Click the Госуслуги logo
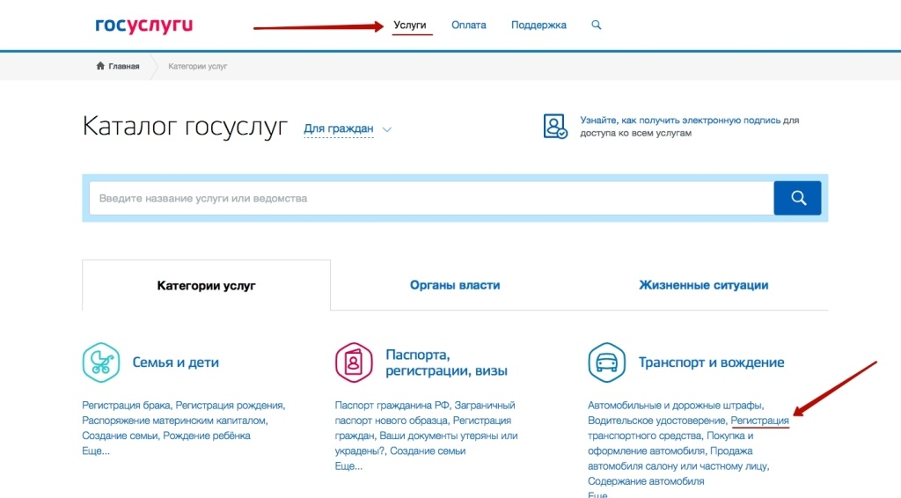This screenshot has height=498, width=901. point(143,26)
